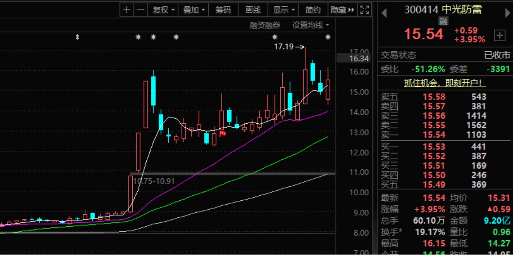Click the 交易状态 已收市 status

pyautogui.click(x=497, y=55)
